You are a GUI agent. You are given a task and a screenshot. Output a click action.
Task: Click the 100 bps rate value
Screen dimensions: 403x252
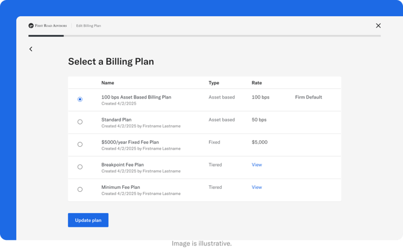click(261, 97)
